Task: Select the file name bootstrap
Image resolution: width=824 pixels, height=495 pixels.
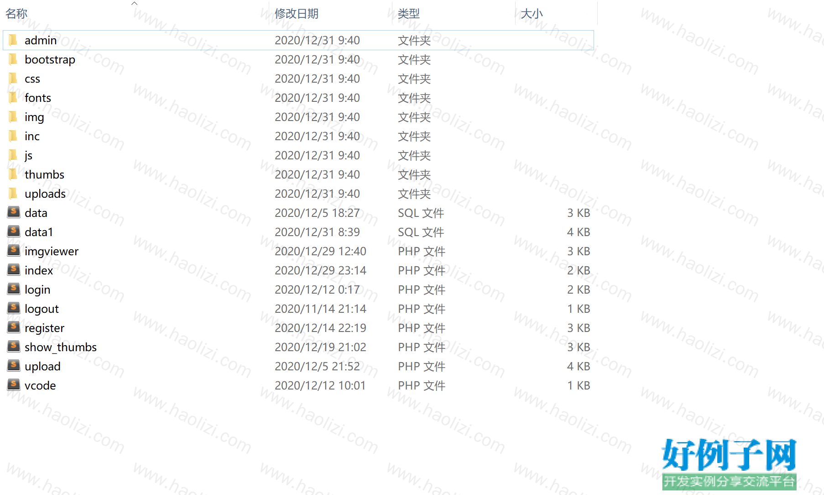Action: (x=50, y=59)
